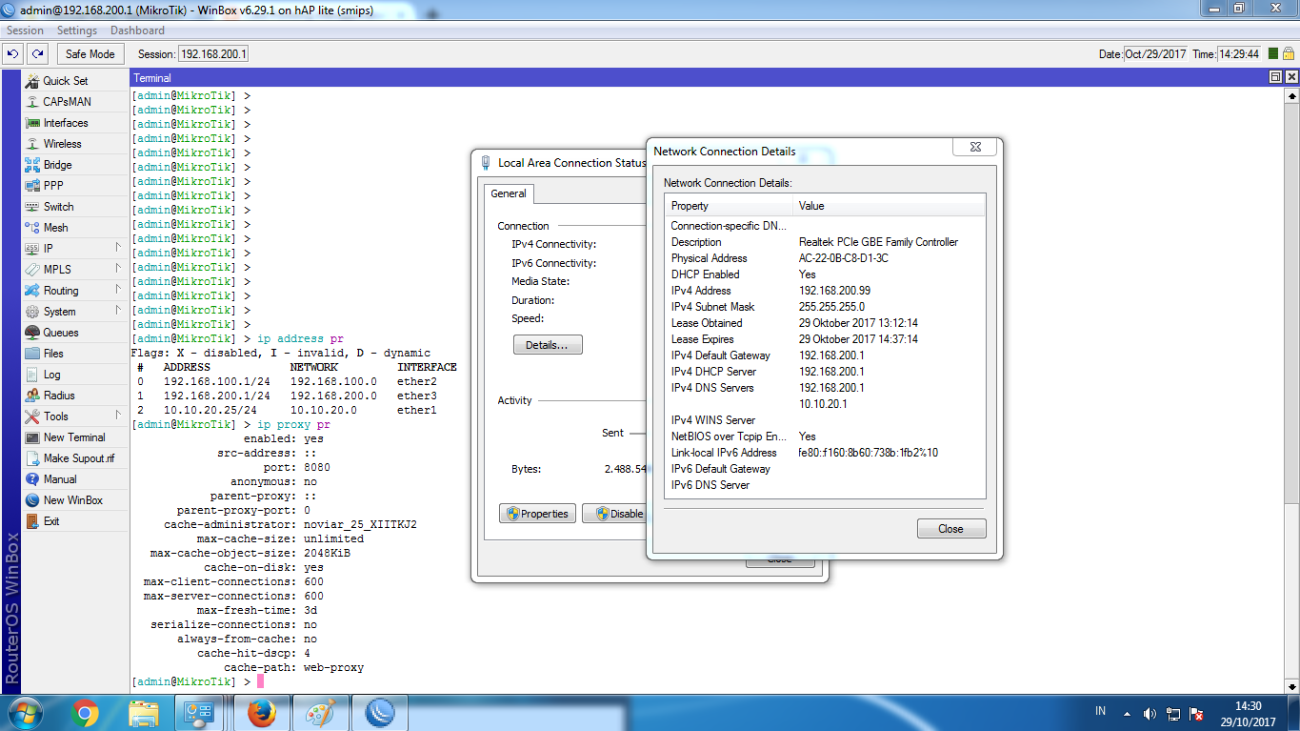Expand the Tools submenu arrow
1300x731 pixels.
coord(118,416)
